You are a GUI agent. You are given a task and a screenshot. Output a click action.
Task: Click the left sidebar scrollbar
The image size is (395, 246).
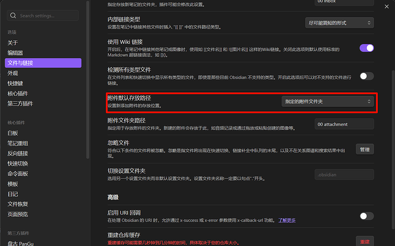(x=88, y=80)
